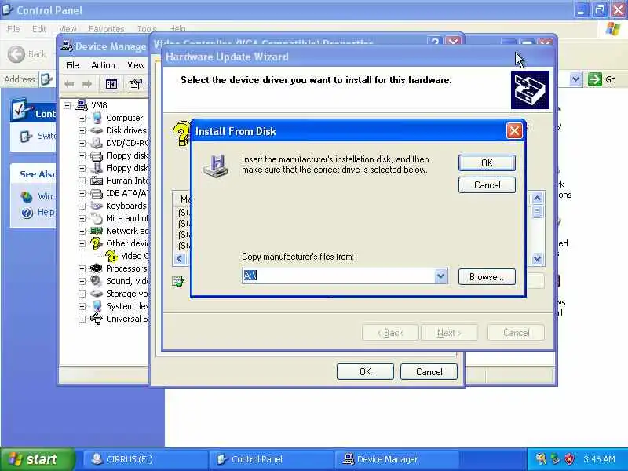Screen dimensions: 628x471
Task: Click the red security shield tray icon
Action: pyautogui.click(x=568, y=459)
